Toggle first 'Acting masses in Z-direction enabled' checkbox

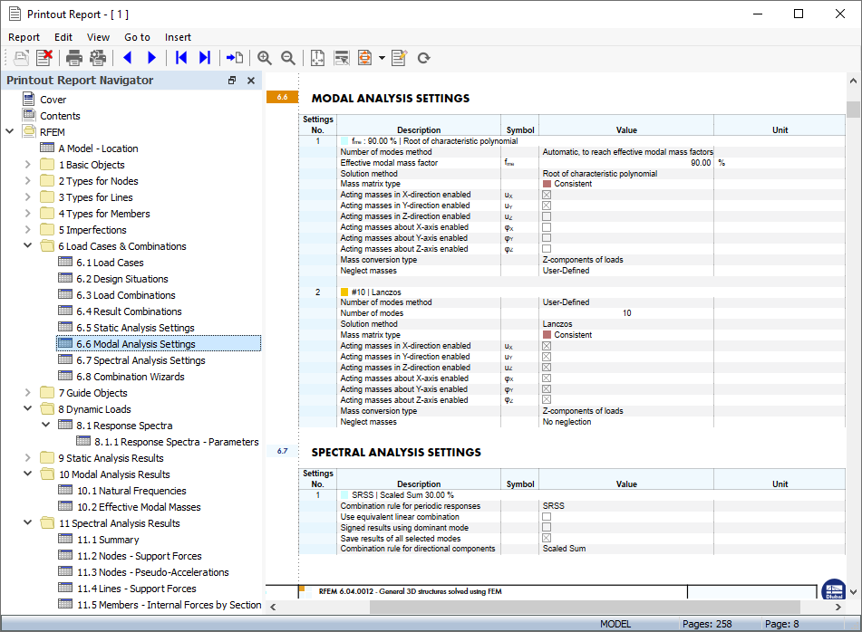coord(547,216)
